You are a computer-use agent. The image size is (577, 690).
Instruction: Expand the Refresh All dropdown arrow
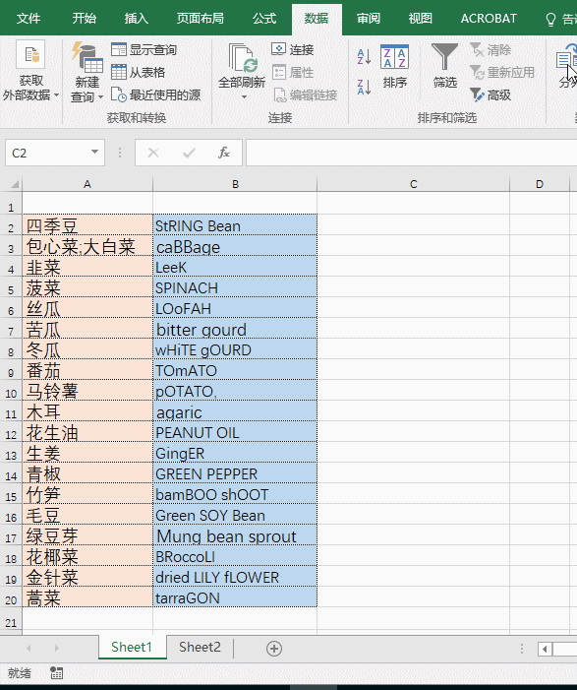pyautogui.click(x=244, y=96)
